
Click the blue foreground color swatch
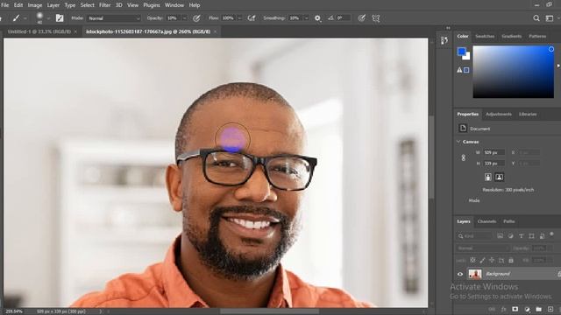tap(461, 51)
